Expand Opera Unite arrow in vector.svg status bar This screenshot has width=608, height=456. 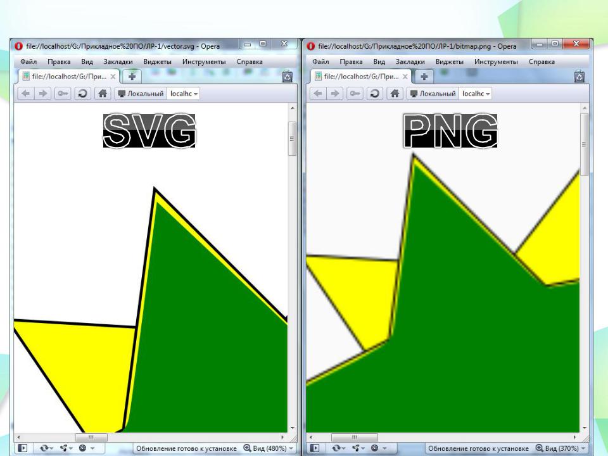(70, 448)
